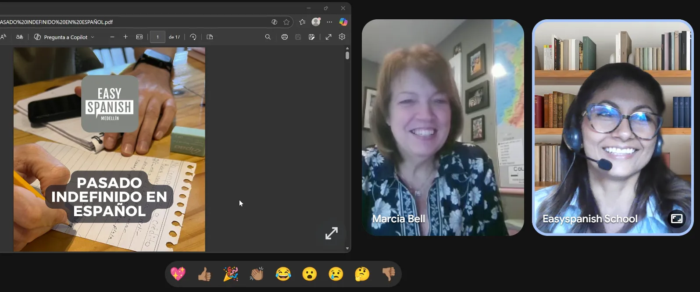This screenshot has width=700, height=292.
Task: Rotate the PDF page
Action: coord(193,37)
